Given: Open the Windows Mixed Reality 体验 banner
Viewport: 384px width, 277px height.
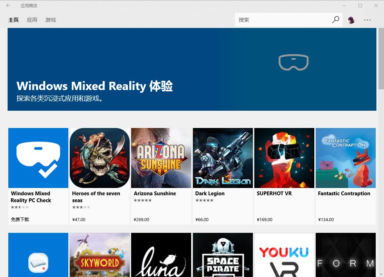Looking at the screenshot, I should 192,69.
